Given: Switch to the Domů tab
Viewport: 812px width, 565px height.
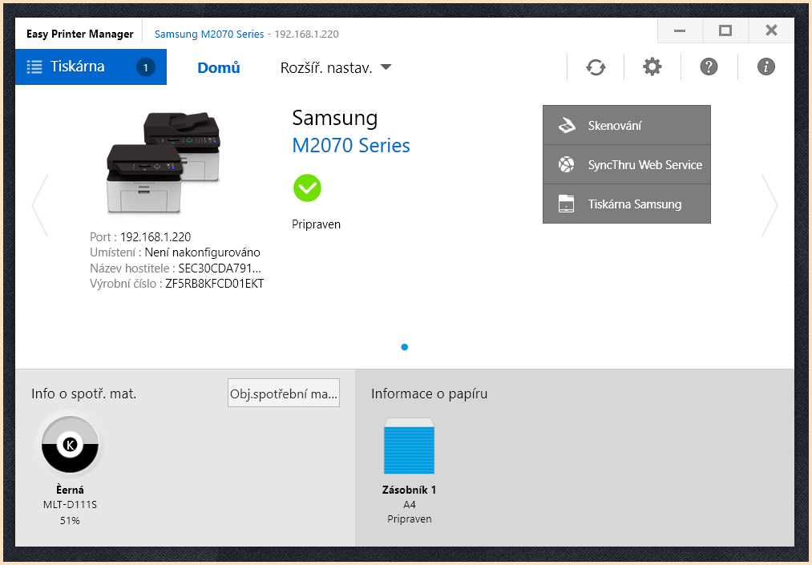Looking at the screenshot, I should (x=219, y=68).
